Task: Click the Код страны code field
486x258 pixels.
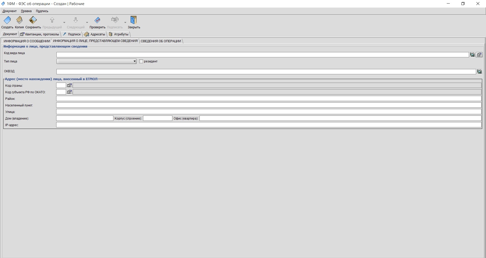Action: pyautogui.click(x=61, y=85)
